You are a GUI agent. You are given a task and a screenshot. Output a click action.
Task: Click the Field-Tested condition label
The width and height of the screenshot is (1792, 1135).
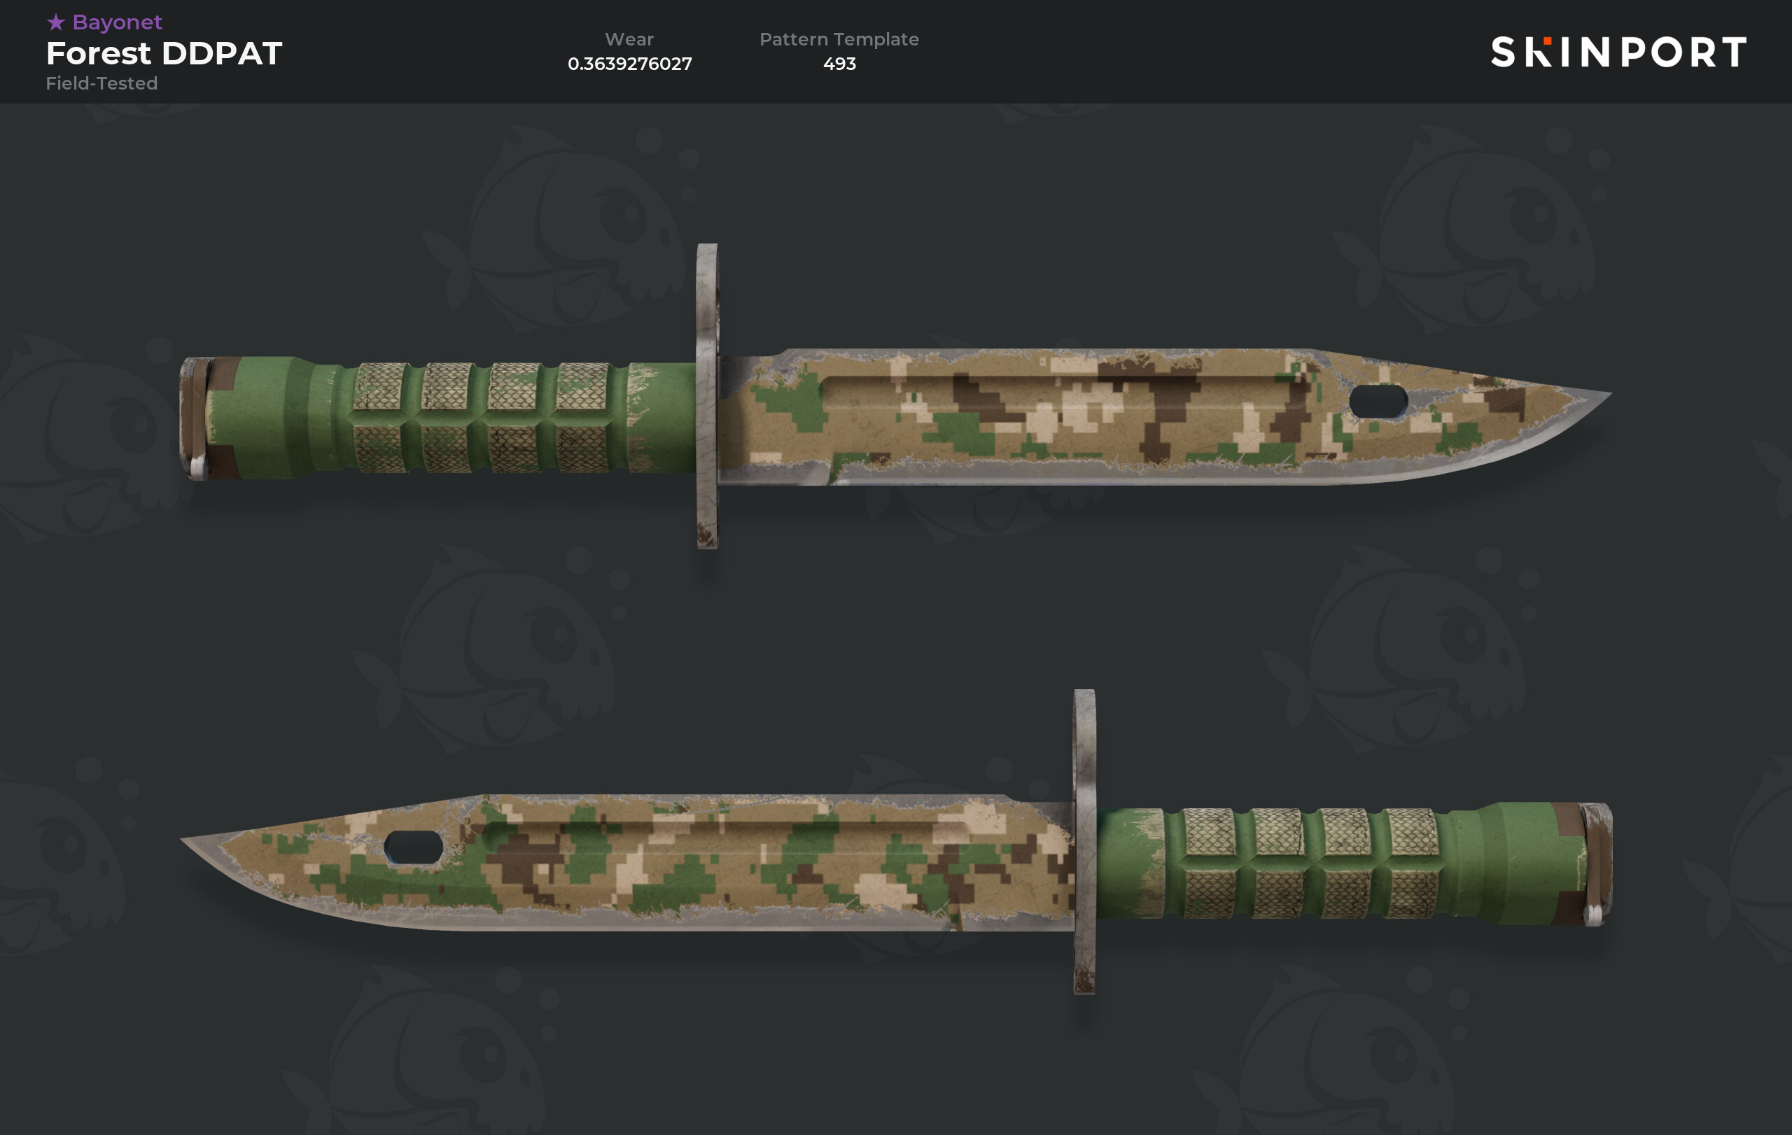[102, 83]
